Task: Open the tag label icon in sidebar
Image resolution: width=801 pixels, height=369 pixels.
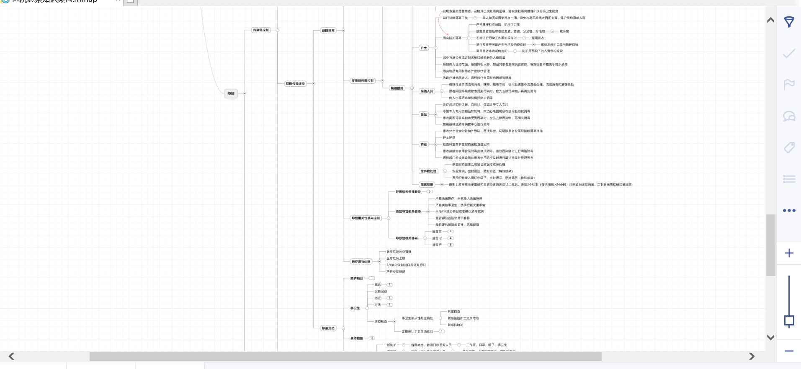Action: click(789, 147)
